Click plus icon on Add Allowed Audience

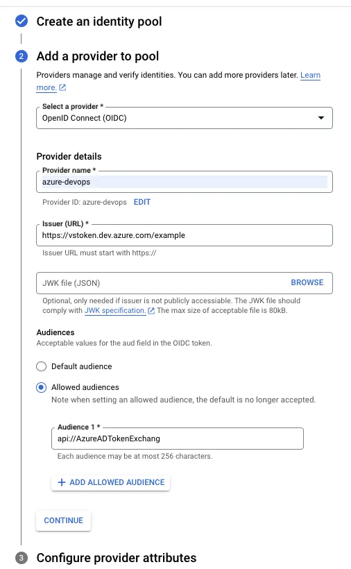tap(62, 482)
